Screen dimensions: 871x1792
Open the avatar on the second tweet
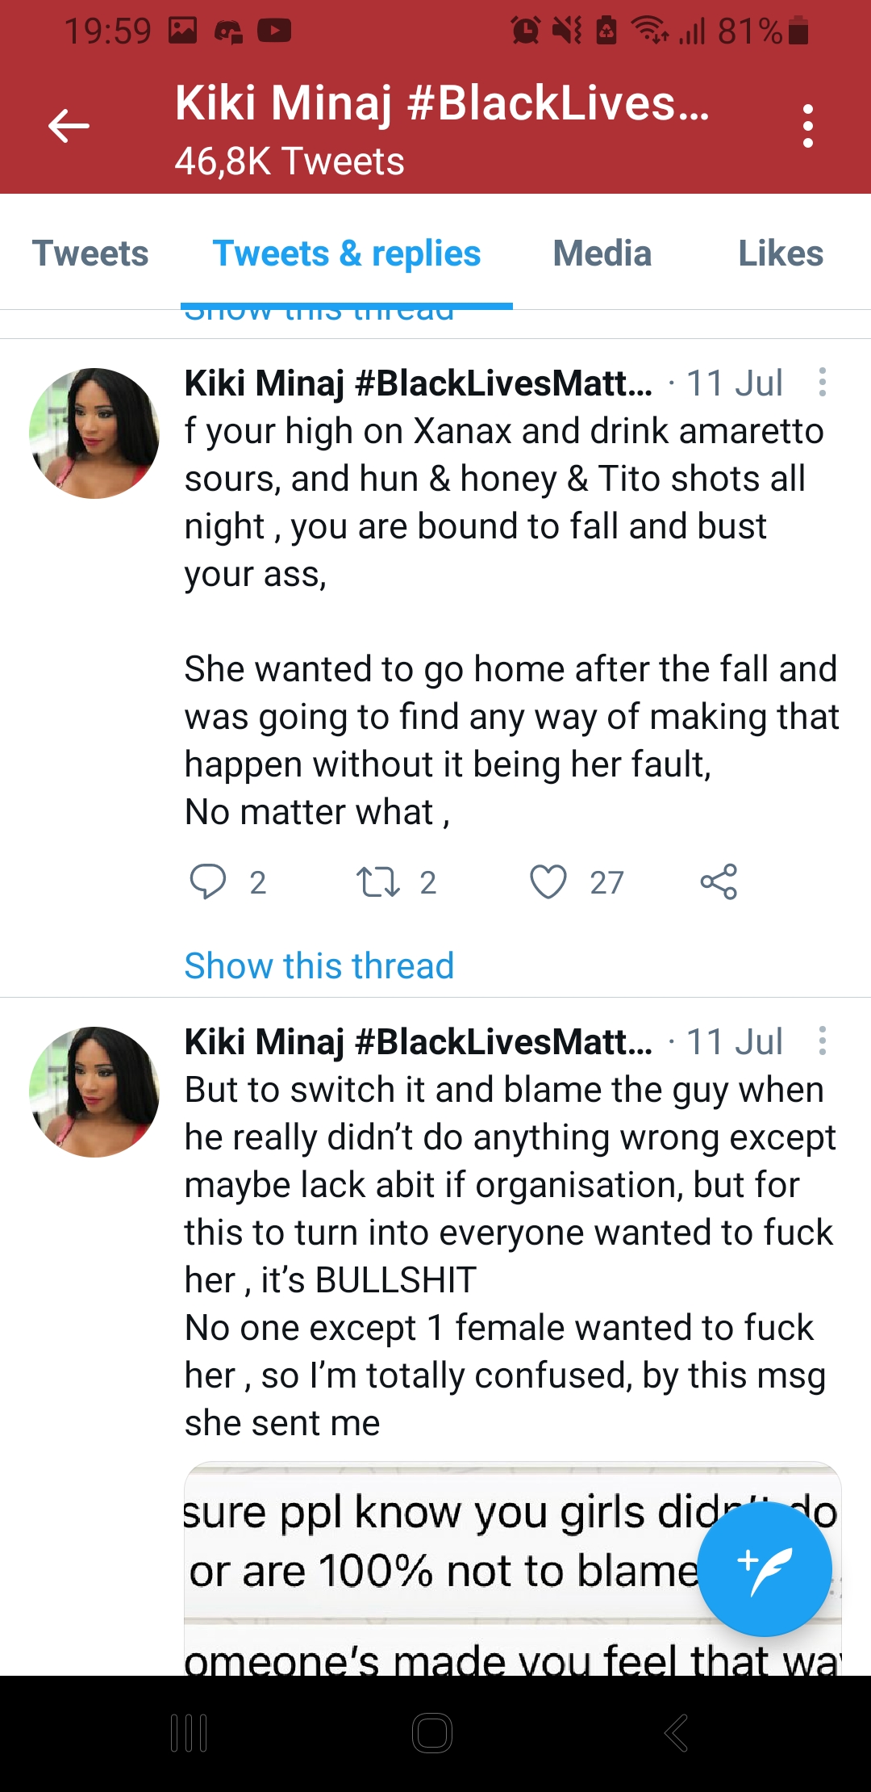click(x=94, y=1092)
